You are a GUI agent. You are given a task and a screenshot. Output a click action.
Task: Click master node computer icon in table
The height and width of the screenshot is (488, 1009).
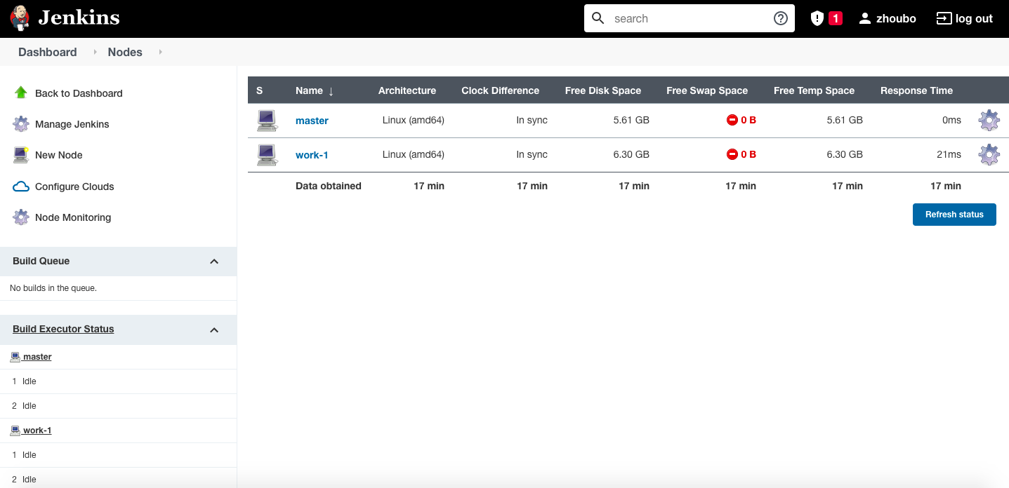(267, 121)
